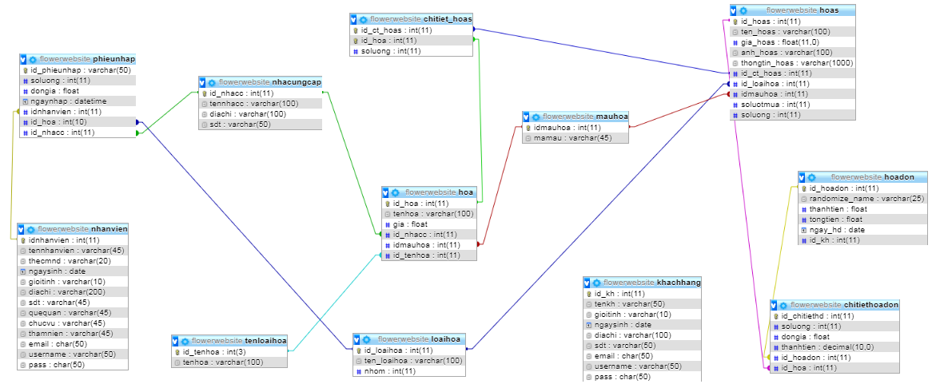Click 'thongtin_hoas : varchar(1000)' row
The width and height of the screenshot is (936, 388).
coord(793,63)
